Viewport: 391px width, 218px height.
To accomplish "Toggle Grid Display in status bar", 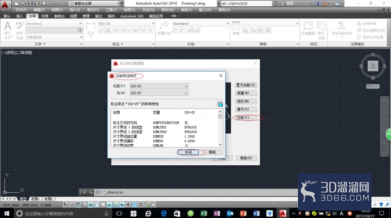I will tap(78, 205).
